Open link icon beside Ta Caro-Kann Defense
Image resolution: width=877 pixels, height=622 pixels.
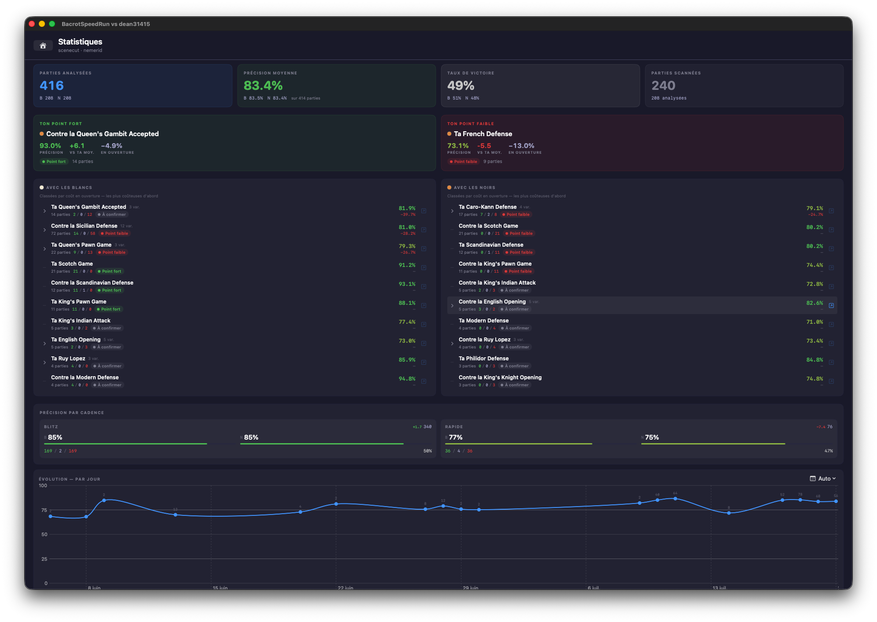[x=831, y=211]
